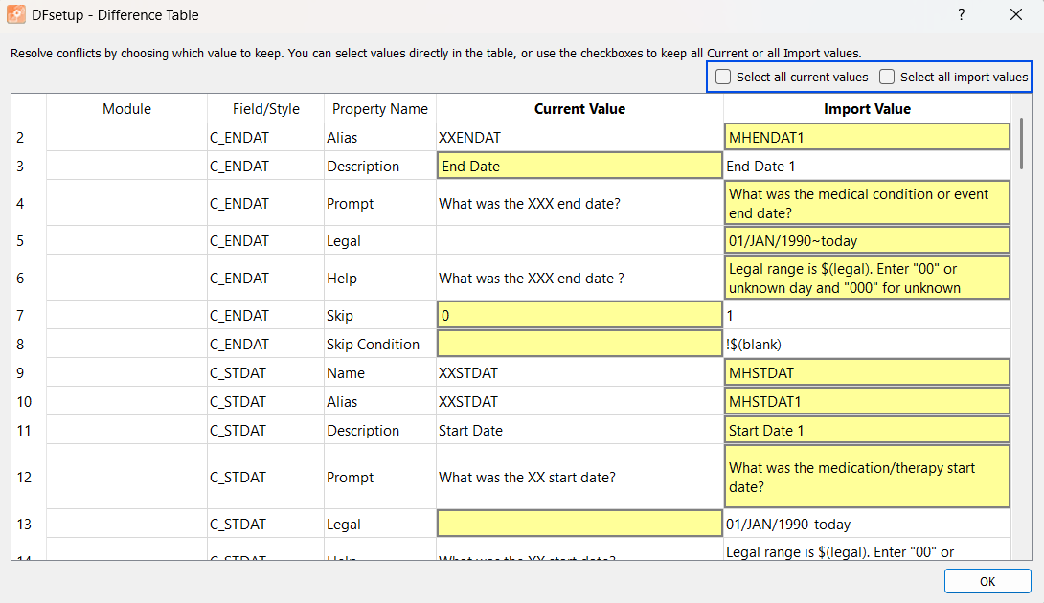
Task: Select import value End Date 1 cell
Action: click(x=867, y=166)
